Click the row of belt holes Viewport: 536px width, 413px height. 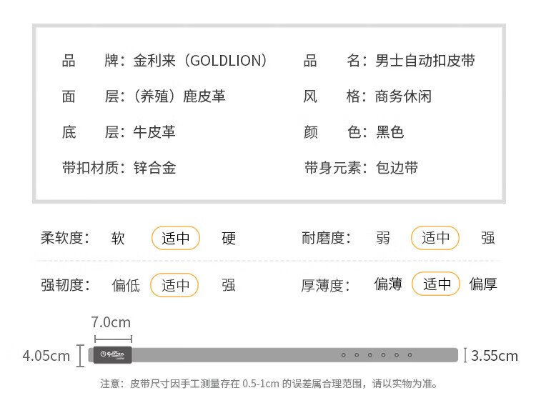tap(376, 355)
